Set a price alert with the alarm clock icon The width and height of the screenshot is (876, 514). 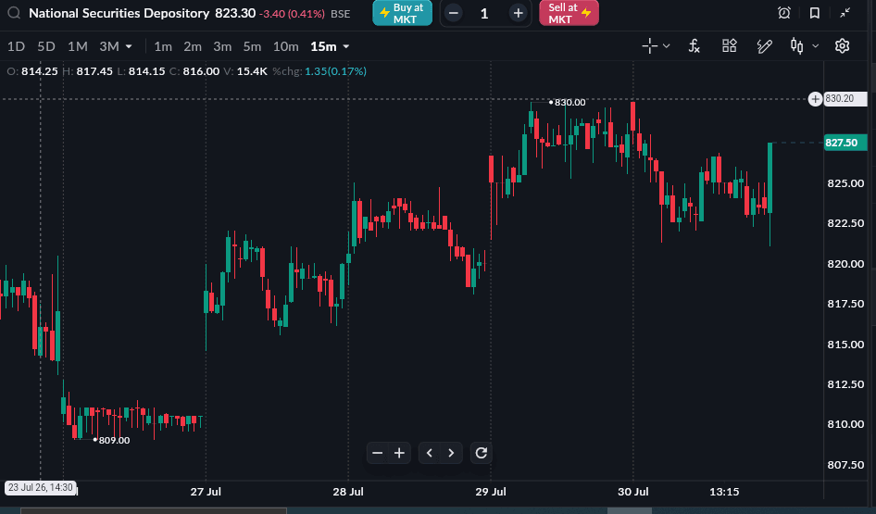tap(784, 13)
